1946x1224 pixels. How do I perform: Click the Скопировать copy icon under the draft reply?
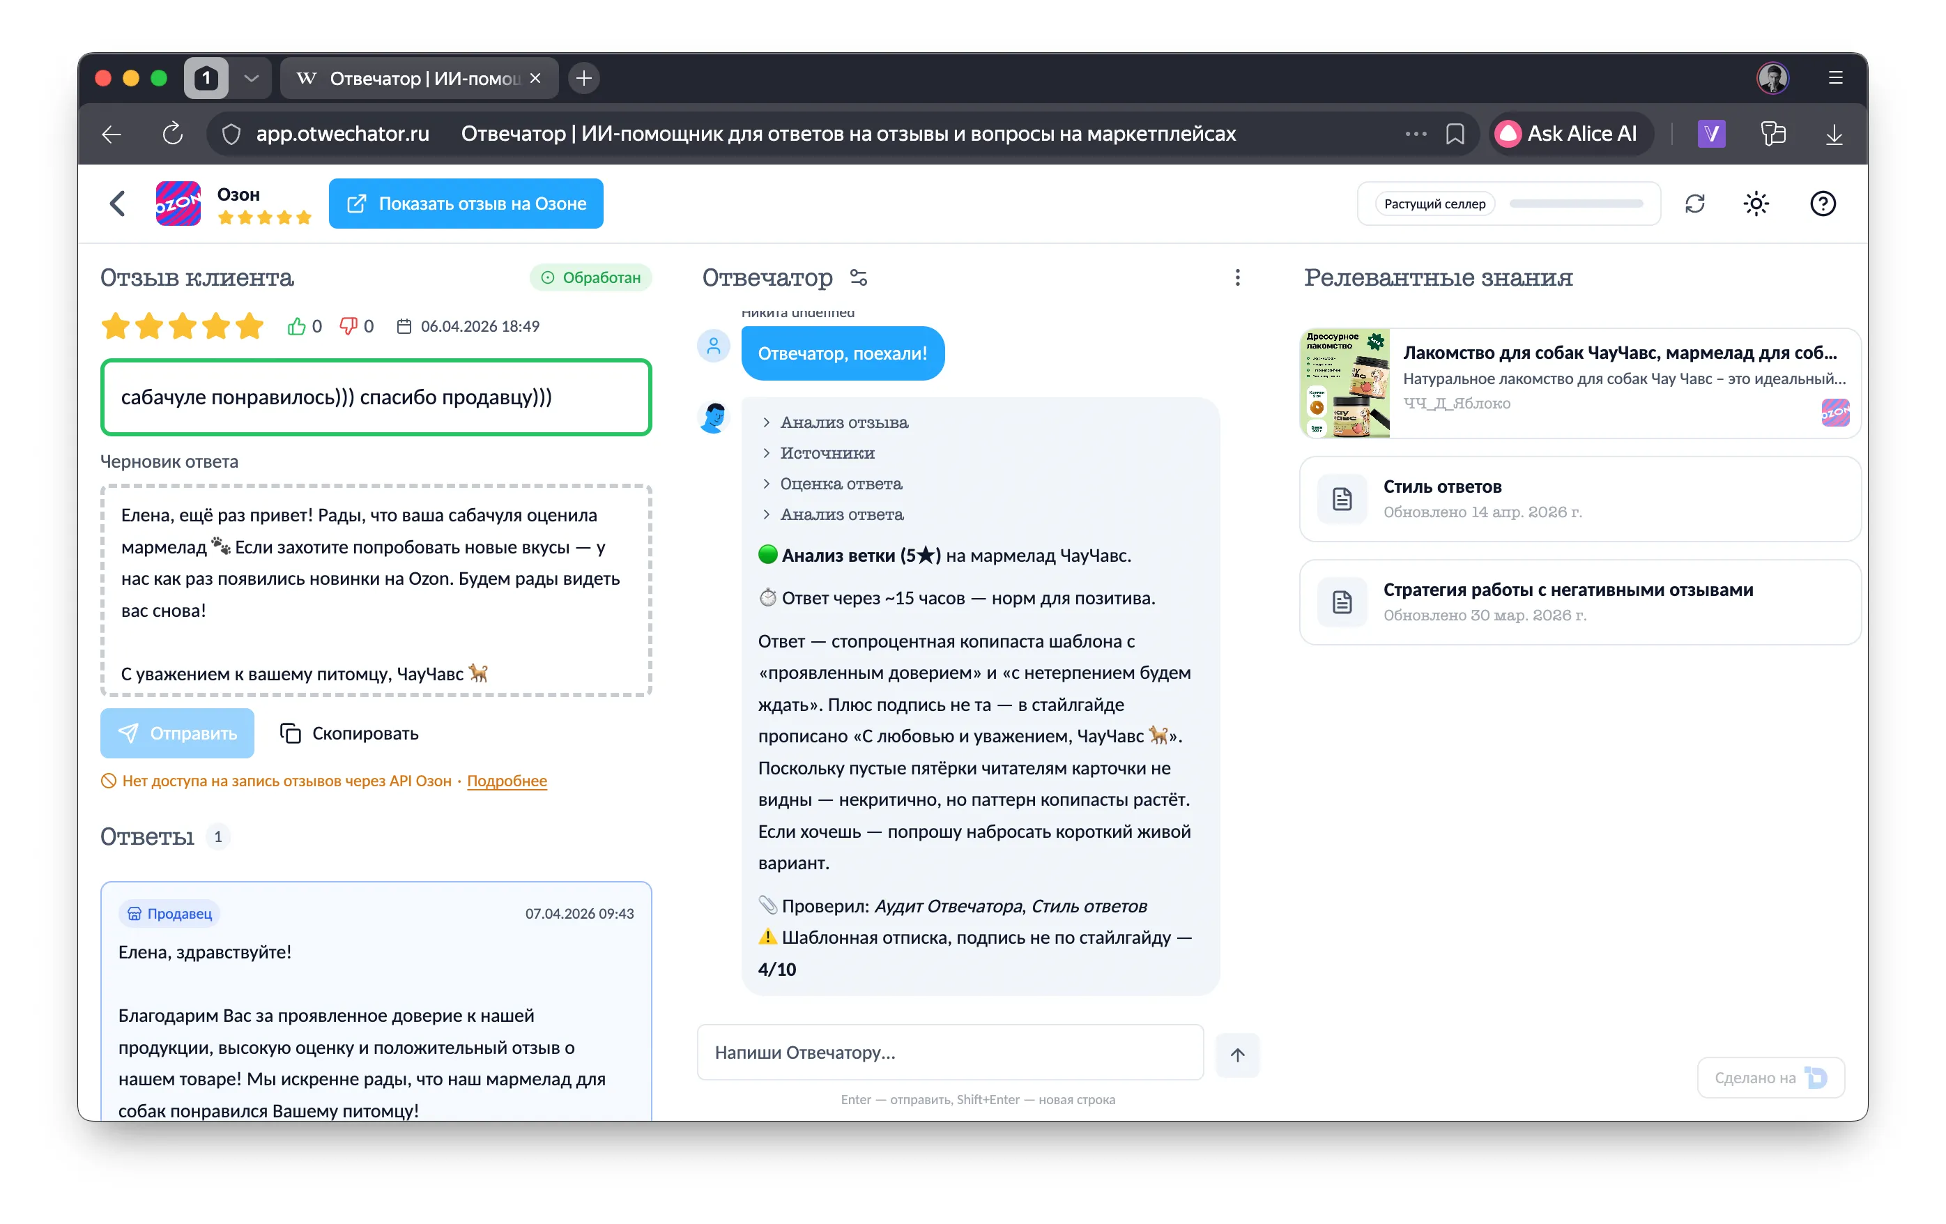[x=290, y=733]
